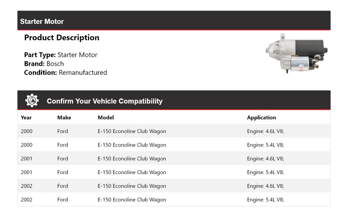The image size is (348, 217).
Task: Click the starter motor product image
Action: pos(296,53)
